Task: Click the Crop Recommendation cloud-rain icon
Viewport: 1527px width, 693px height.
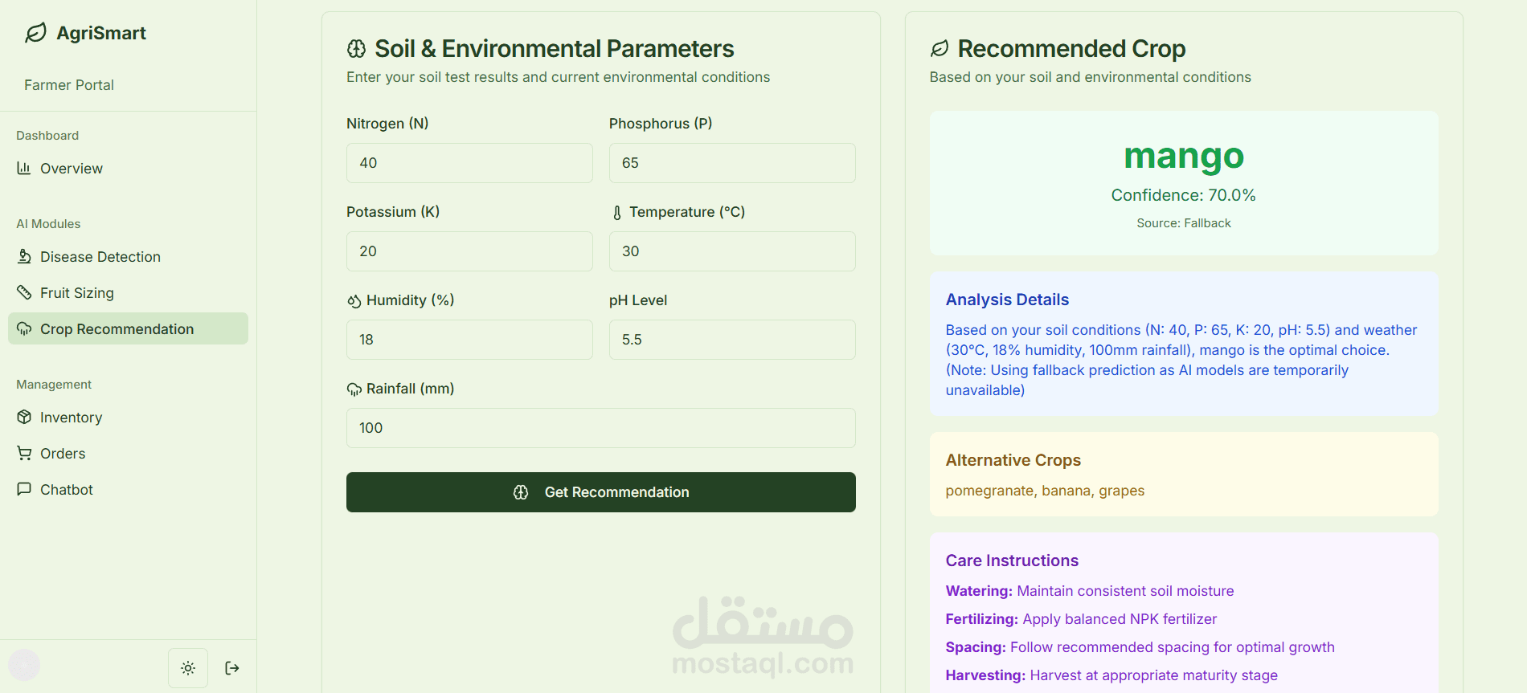Action: tap(24, 328)
